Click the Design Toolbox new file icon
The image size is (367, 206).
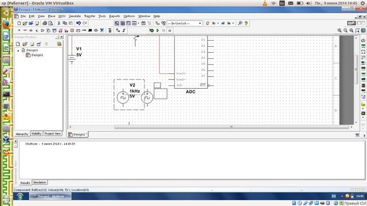[x=18, y=44]
